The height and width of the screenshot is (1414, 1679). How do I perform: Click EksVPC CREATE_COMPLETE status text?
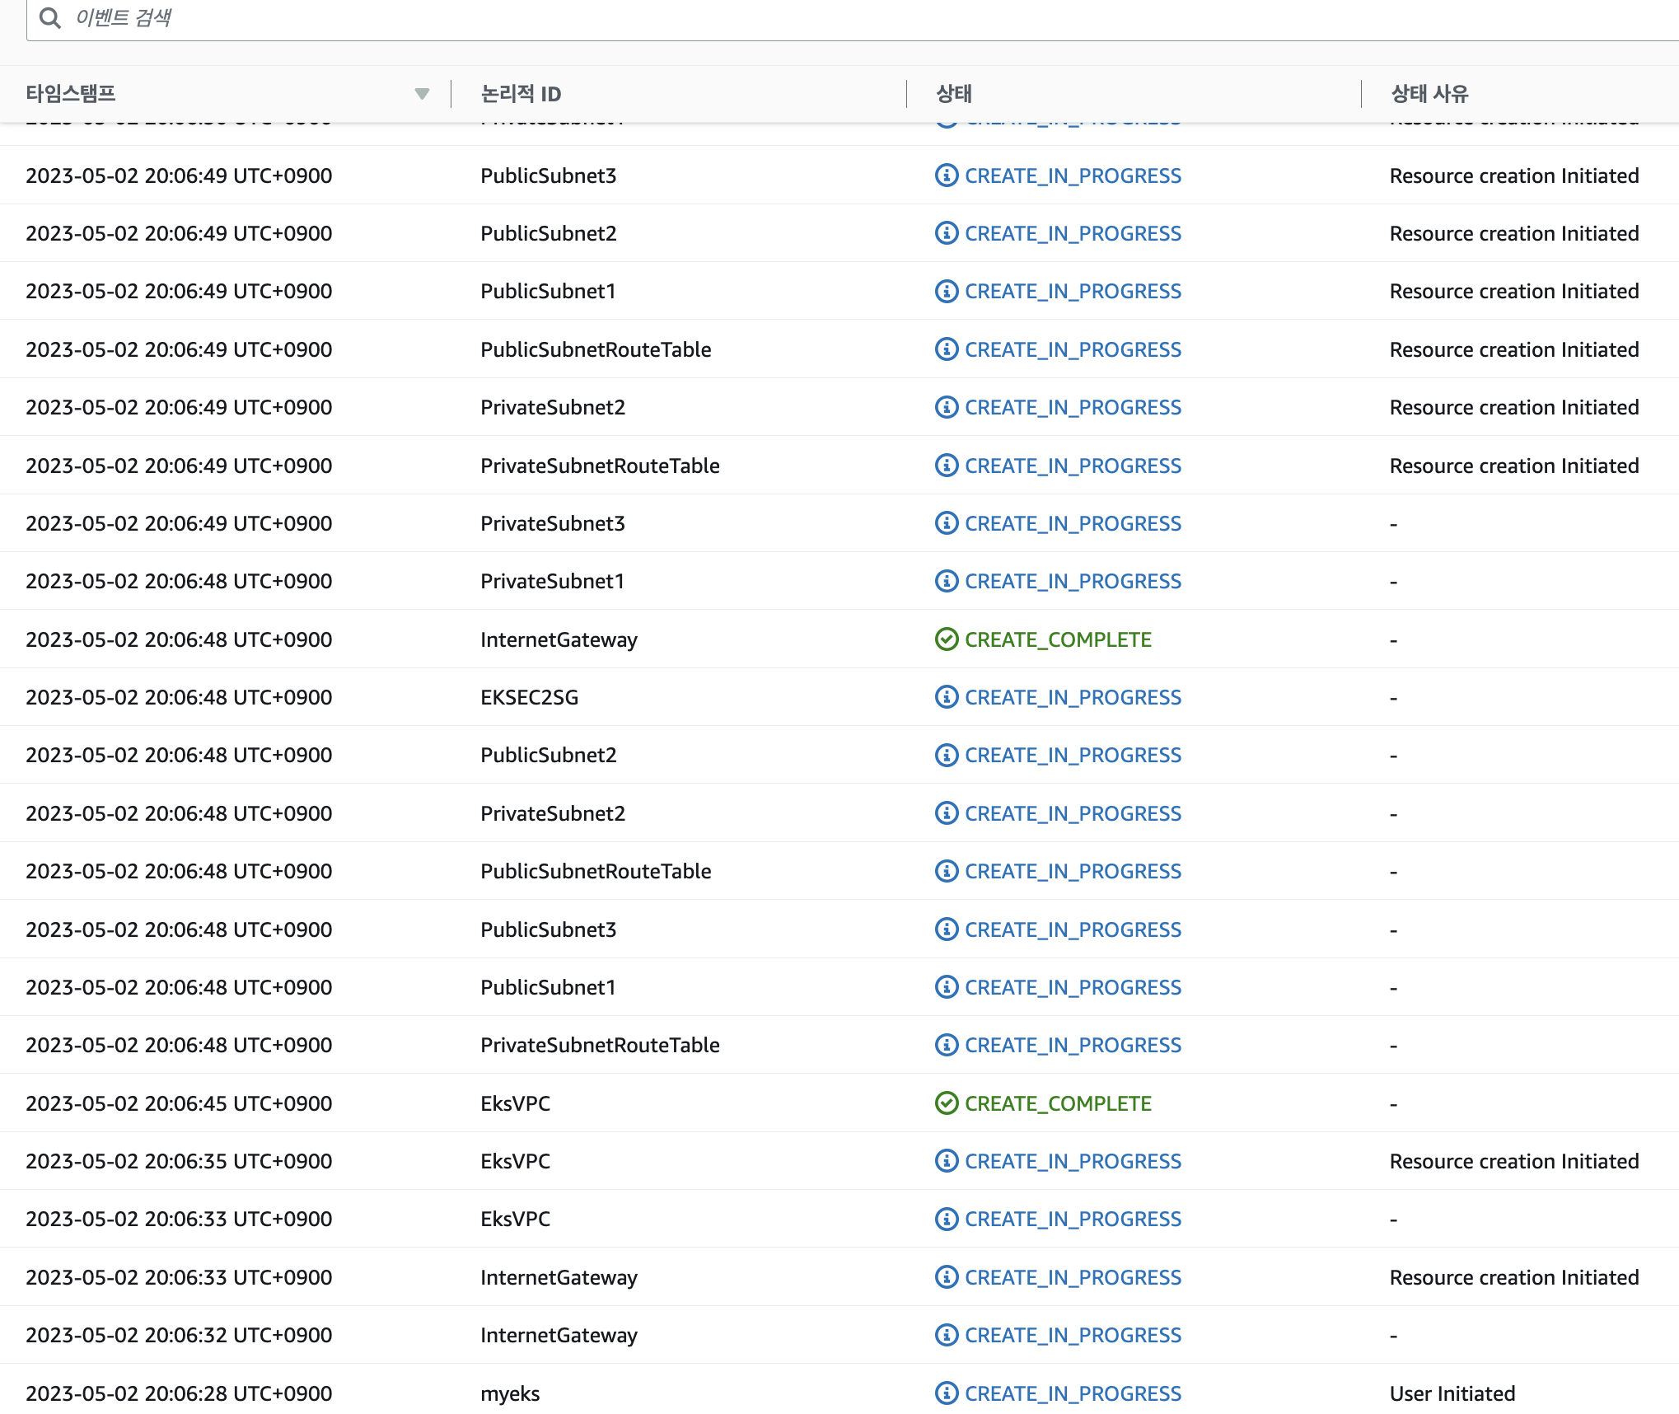pyautogui.click(x=1058, y=1103)
